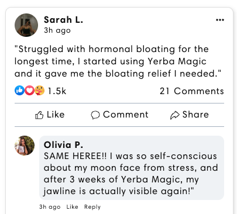This screenshot has height=214, width=237.
Task: Open the three-dot post options menu
Action: pos(220,20)
